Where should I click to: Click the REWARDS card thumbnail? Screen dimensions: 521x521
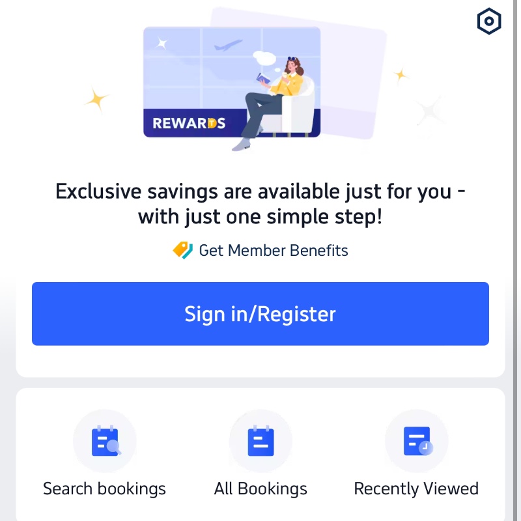click(x=232, y=82)
